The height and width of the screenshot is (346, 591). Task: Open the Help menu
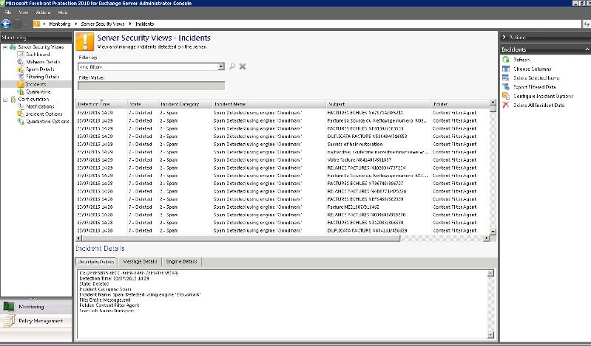[63, 13]
